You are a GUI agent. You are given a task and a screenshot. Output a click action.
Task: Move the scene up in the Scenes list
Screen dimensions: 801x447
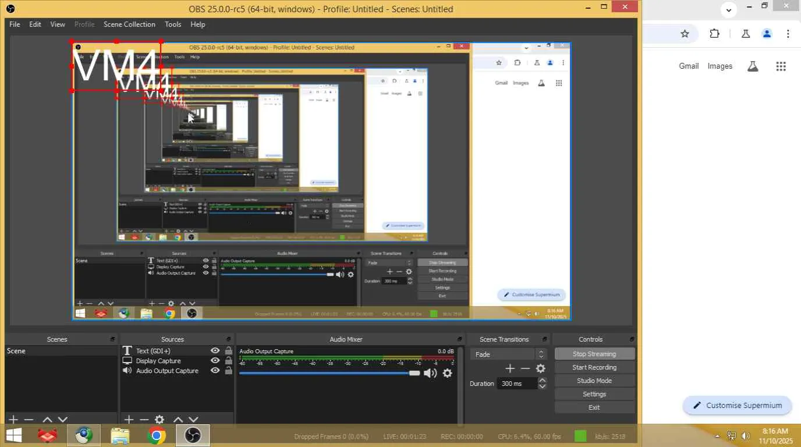(47, 420)
